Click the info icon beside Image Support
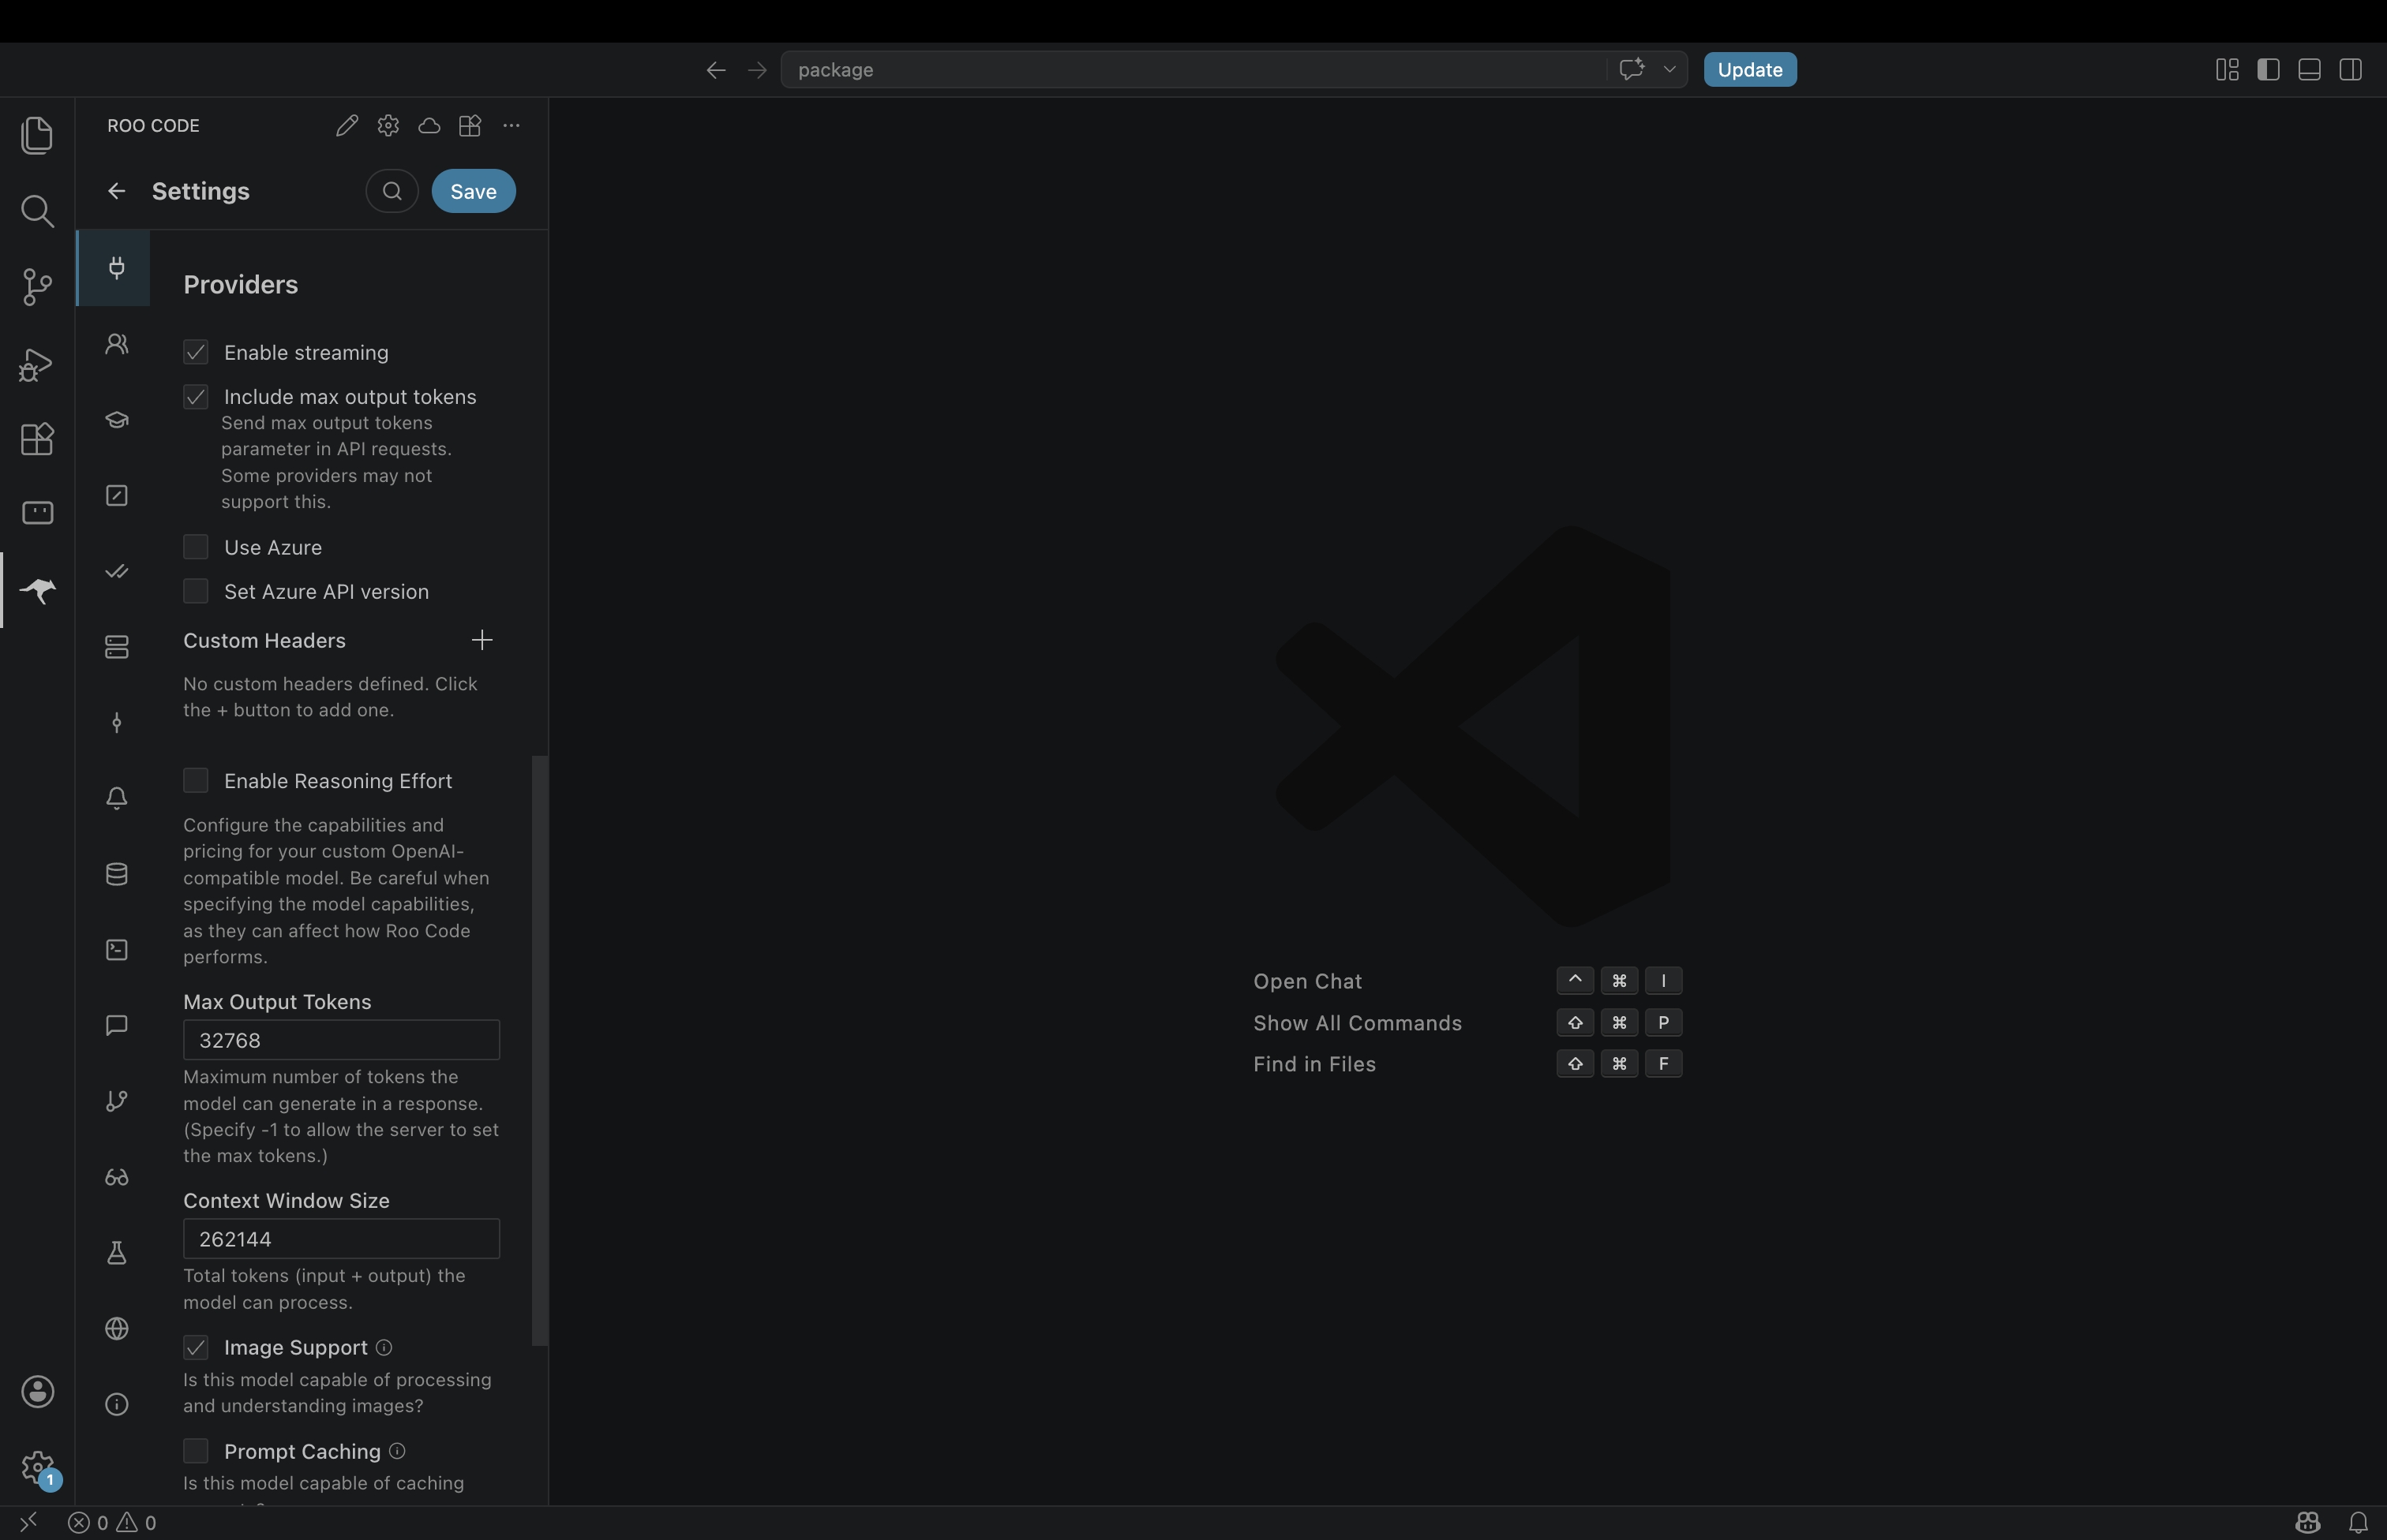The width and height of the screenshot is (2387, 1540). (x=384, y=1347)
